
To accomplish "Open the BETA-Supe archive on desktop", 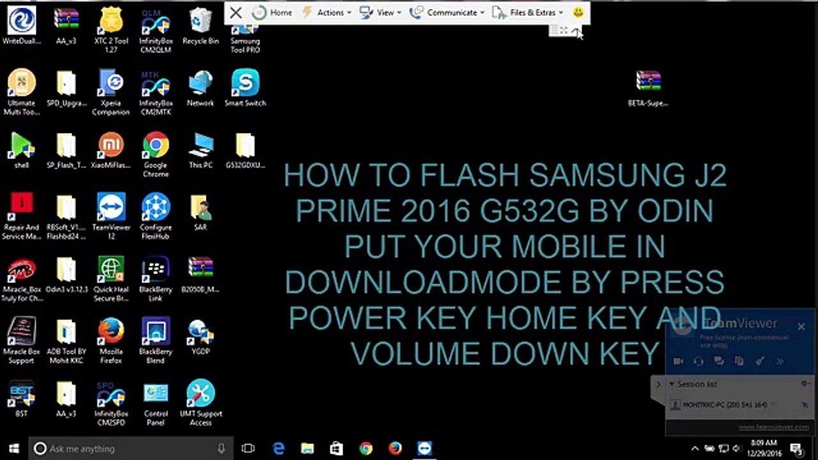I will coord(648,88).
